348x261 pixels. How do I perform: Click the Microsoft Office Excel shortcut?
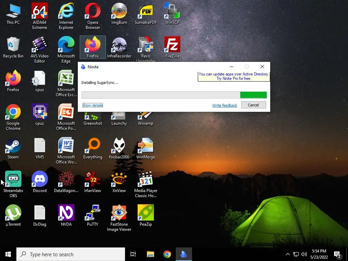pos(66,84)
